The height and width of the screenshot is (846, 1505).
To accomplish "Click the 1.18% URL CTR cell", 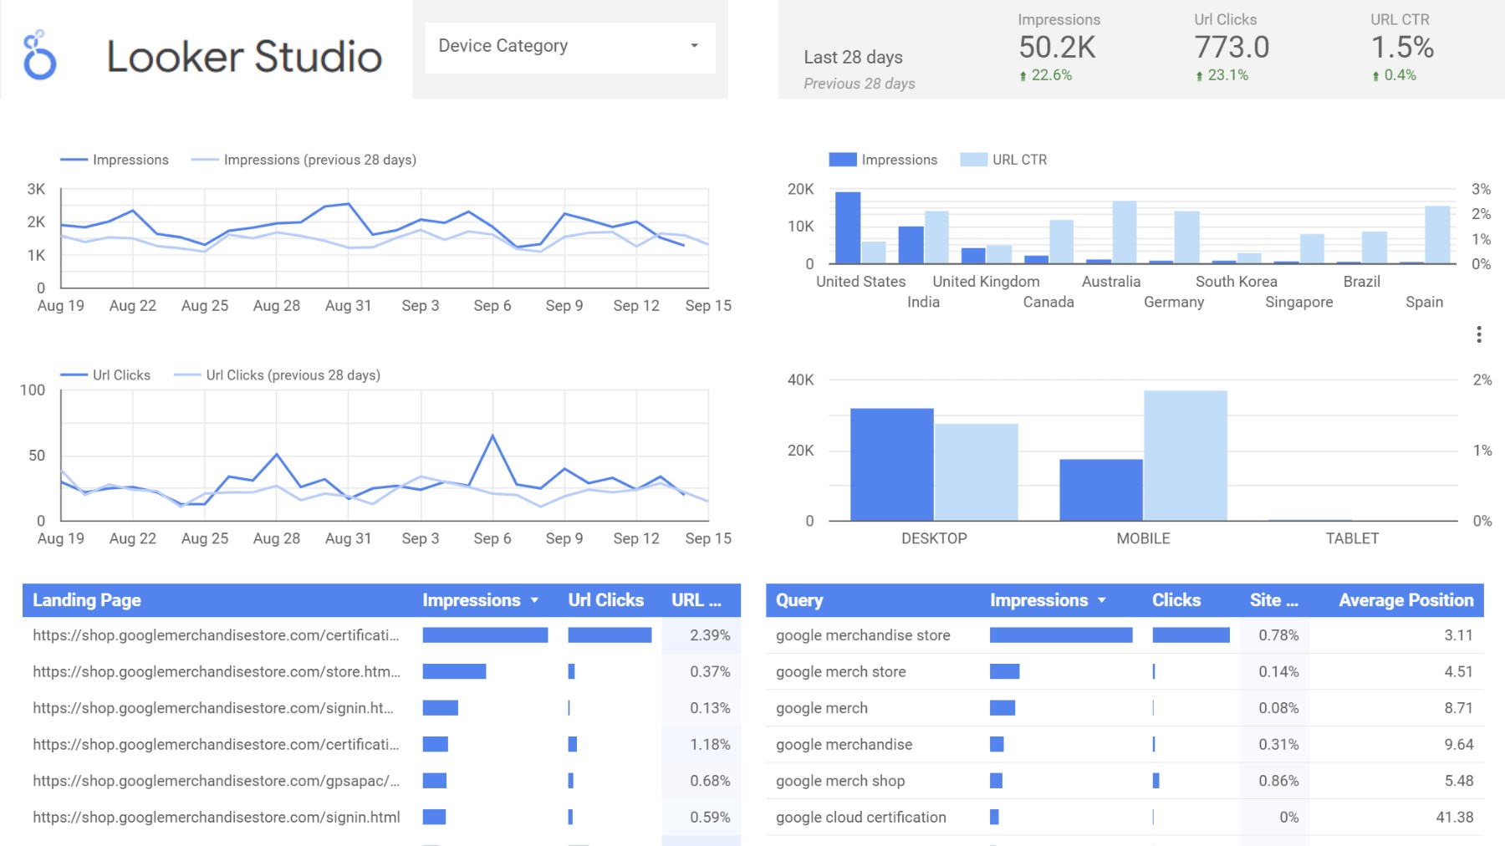I will pos(710,745).
